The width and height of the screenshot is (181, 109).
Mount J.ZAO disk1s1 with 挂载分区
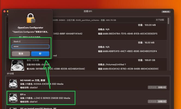(x=162, y=101)
